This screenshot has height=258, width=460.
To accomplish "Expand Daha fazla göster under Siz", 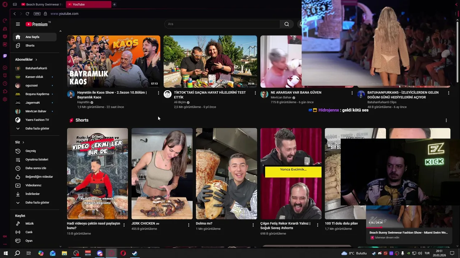I will [34, 202].
